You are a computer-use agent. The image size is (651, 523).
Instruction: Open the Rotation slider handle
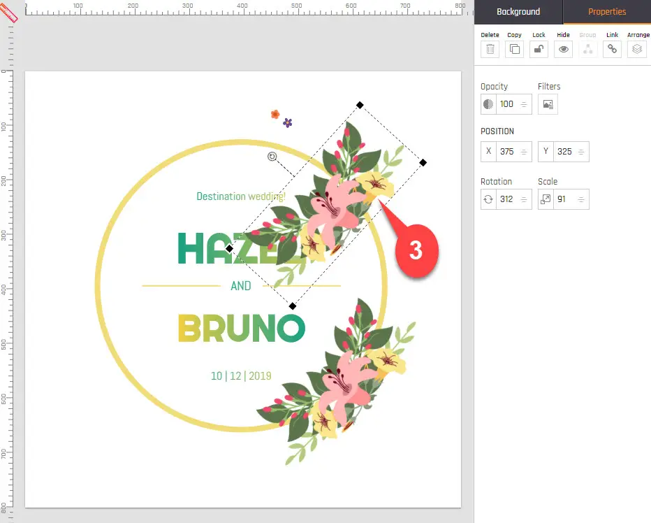pos(524,199)
